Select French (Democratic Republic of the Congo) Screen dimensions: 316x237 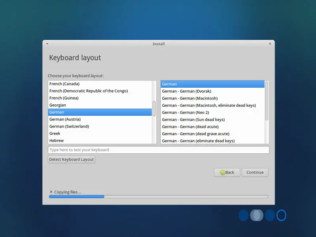pyautogui.click(x=100, y=91)
